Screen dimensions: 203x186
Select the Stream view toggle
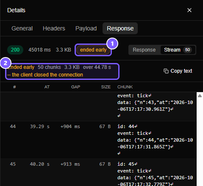click(x=178, y=50)
